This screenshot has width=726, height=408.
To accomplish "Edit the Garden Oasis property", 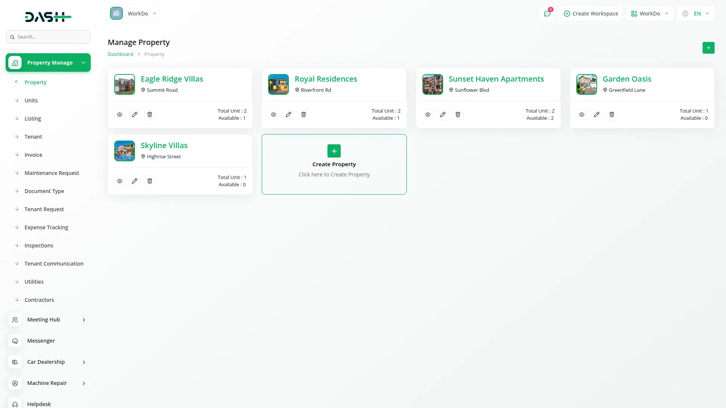I will click(x=597, y=114).
